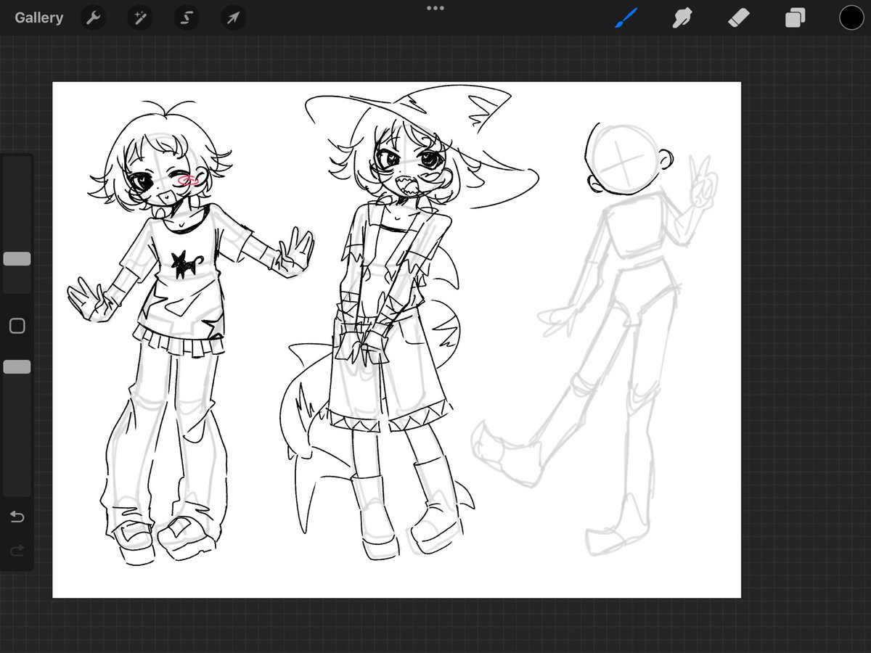871x653 pixels.
Task: Open the black color swatch picker
Action: 851,17
